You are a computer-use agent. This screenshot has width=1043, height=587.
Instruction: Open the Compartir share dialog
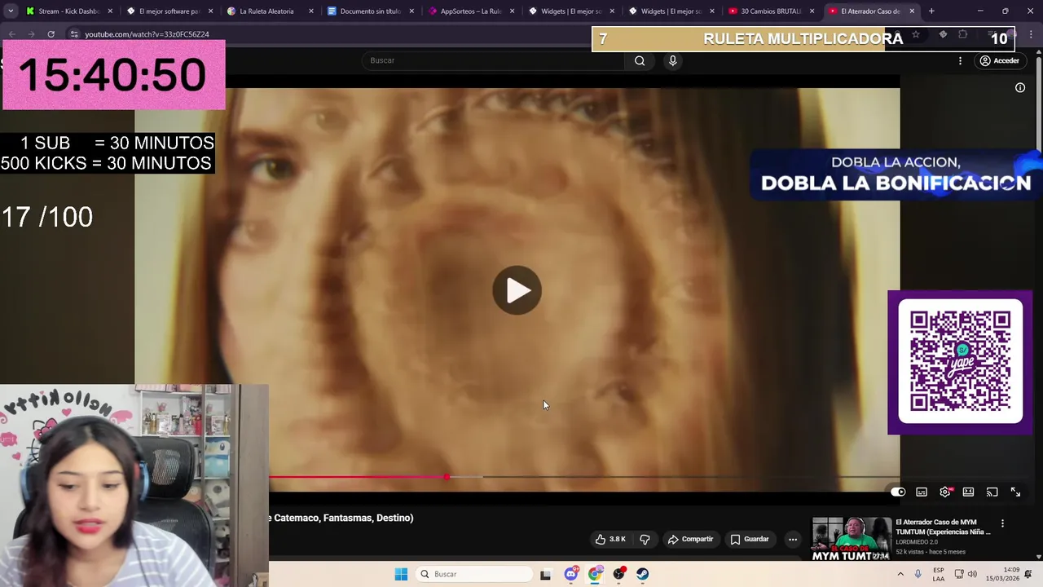point(690,539)
